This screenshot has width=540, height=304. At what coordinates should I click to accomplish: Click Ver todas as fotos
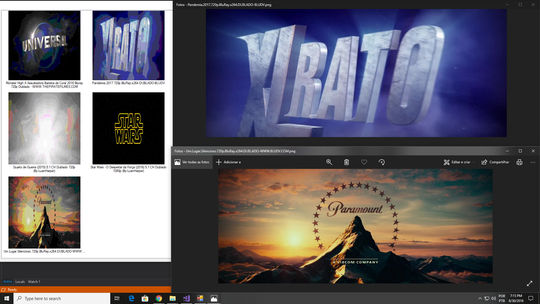click(192, 162)
